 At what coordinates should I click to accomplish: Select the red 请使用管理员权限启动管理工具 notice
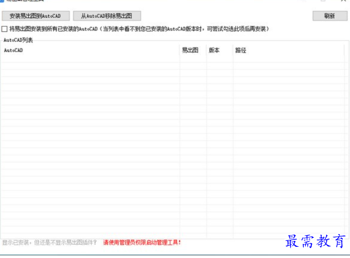click(x=142, y=243)
